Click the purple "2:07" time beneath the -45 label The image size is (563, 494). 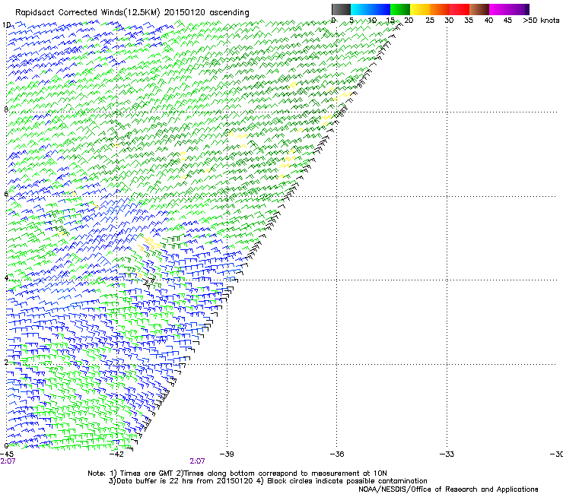tap(8, 461)
